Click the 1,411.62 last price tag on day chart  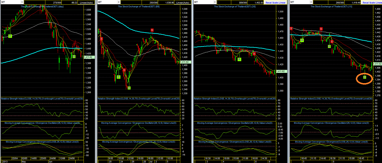point(89,57)
